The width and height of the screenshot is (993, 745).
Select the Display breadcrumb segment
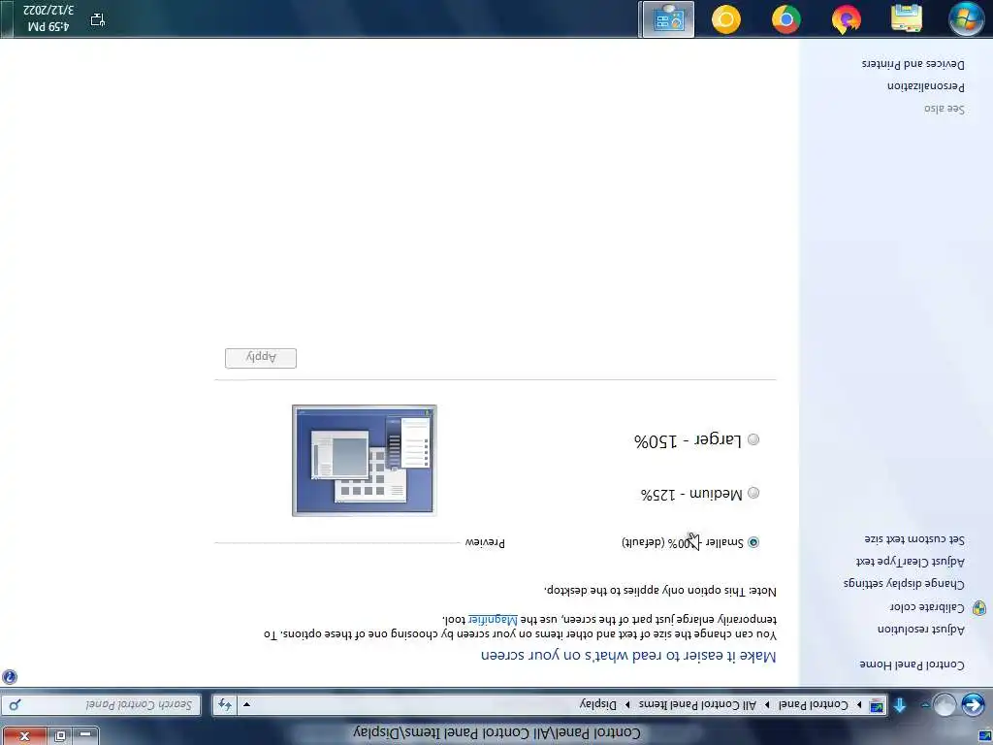click(597, 704)
